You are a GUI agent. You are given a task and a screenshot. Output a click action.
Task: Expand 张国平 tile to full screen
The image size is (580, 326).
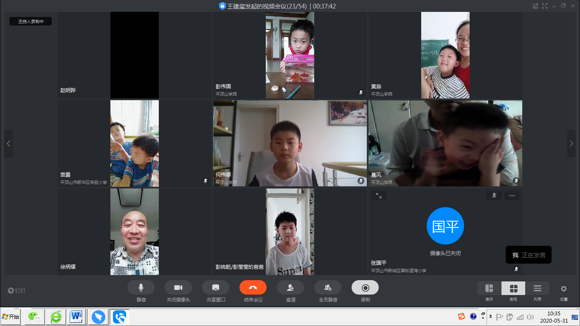[x=378, y=196]
